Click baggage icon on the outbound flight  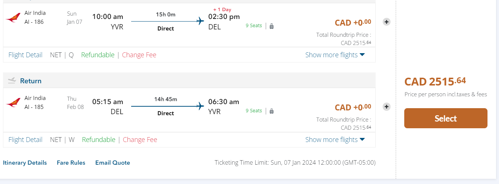pos(272,26)
